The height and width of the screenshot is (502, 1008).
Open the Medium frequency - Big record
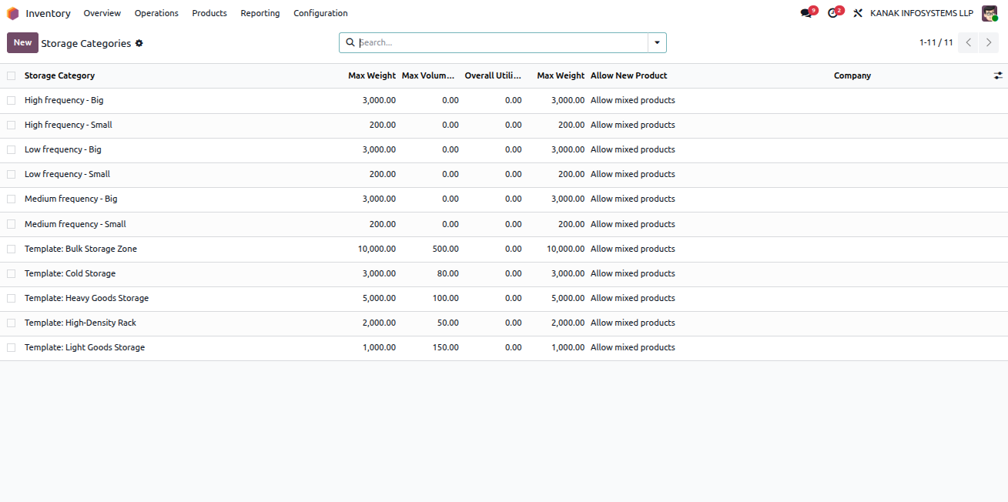click(71, 199)
